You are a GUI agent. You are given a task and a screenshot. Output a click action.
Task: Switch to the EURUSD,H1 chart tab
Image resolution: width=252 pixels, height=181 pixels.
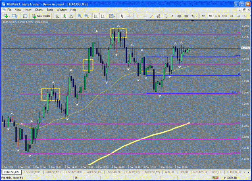pyautogui.click(x=234, y=172)
